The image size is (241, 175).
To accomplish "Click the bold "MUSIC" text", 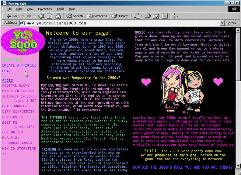I will [140, 32].
